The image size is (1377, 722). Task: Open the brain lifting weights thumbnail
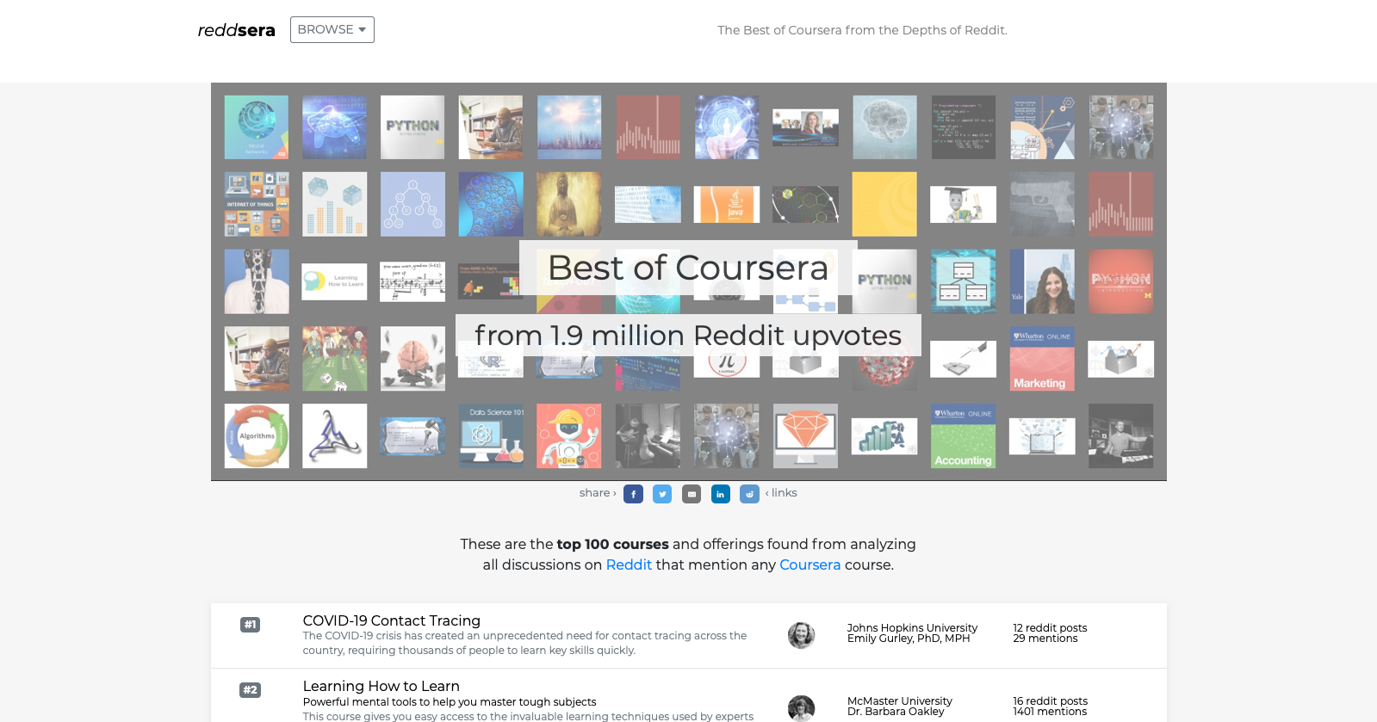pyautogui.click(x=412, y=359)
